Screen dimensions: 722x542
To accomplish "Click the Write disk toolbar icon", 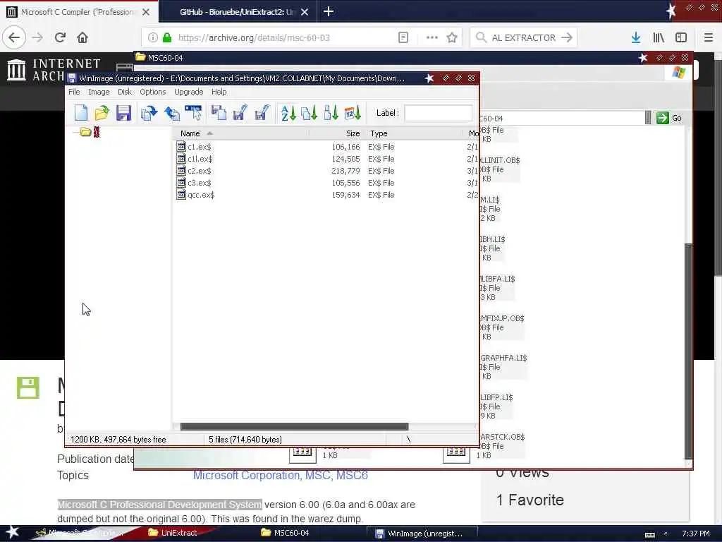I will coord(240,113).
